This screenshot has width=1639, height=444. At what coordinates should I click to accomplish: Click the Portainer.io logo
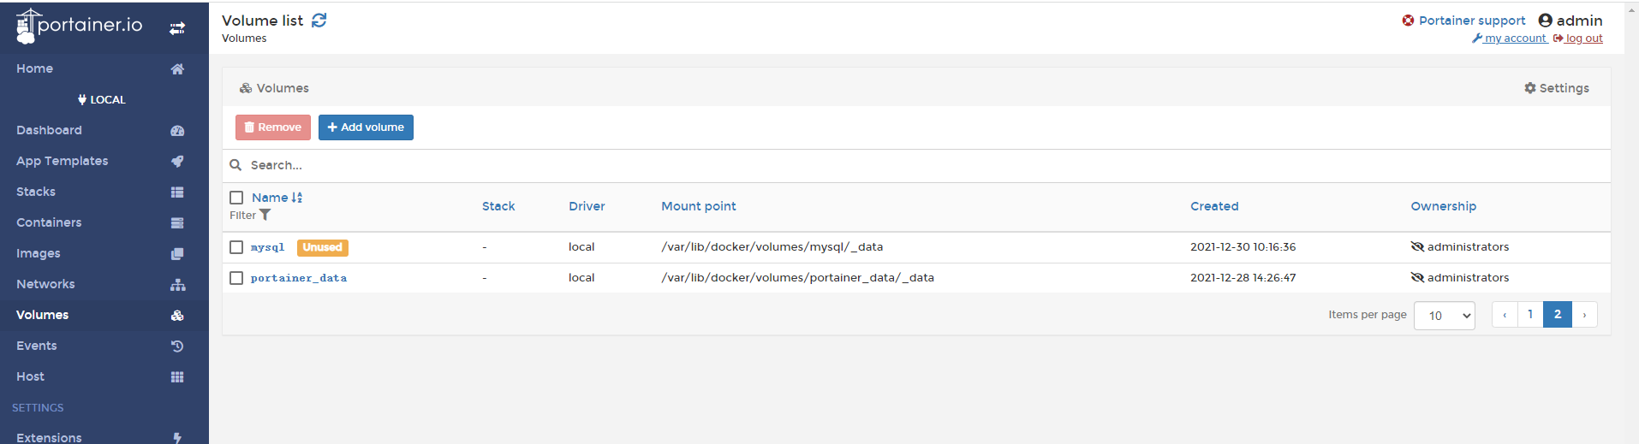tap(79, 26)
